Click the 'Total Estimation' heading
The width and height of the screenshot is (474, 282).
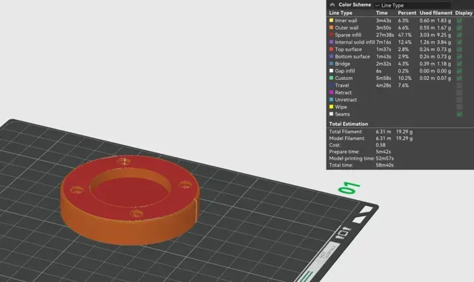pyautogui.click(x=349, y=124)
